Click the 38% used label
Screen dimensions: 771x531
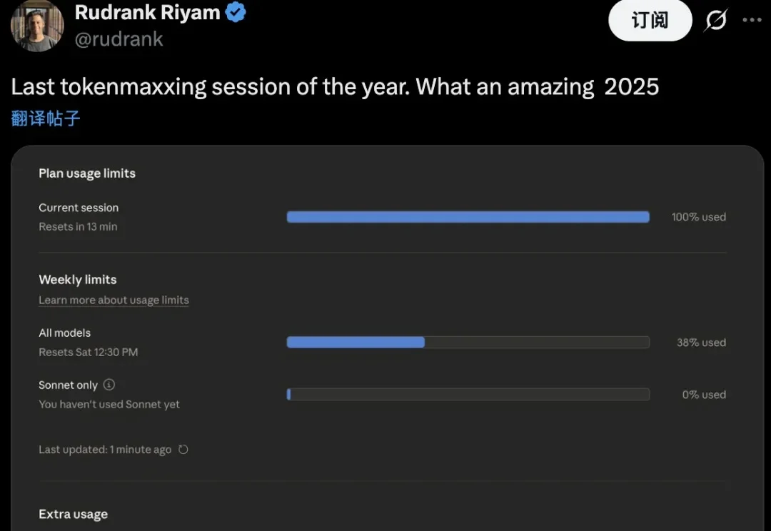[701, 343]
